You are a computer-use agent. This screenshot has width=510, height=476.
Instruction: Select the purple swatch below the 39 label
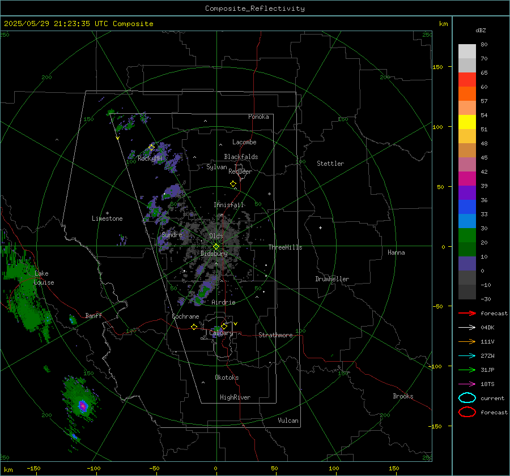click(467, 193)
